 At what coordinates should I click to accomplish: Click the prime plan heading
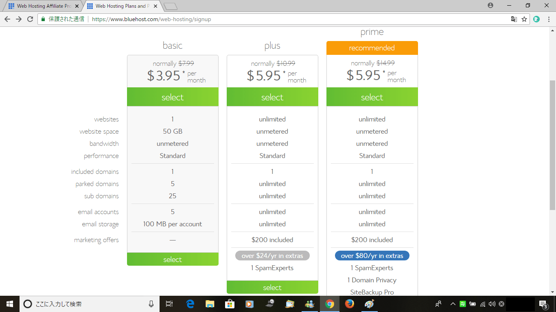[372, 32]
